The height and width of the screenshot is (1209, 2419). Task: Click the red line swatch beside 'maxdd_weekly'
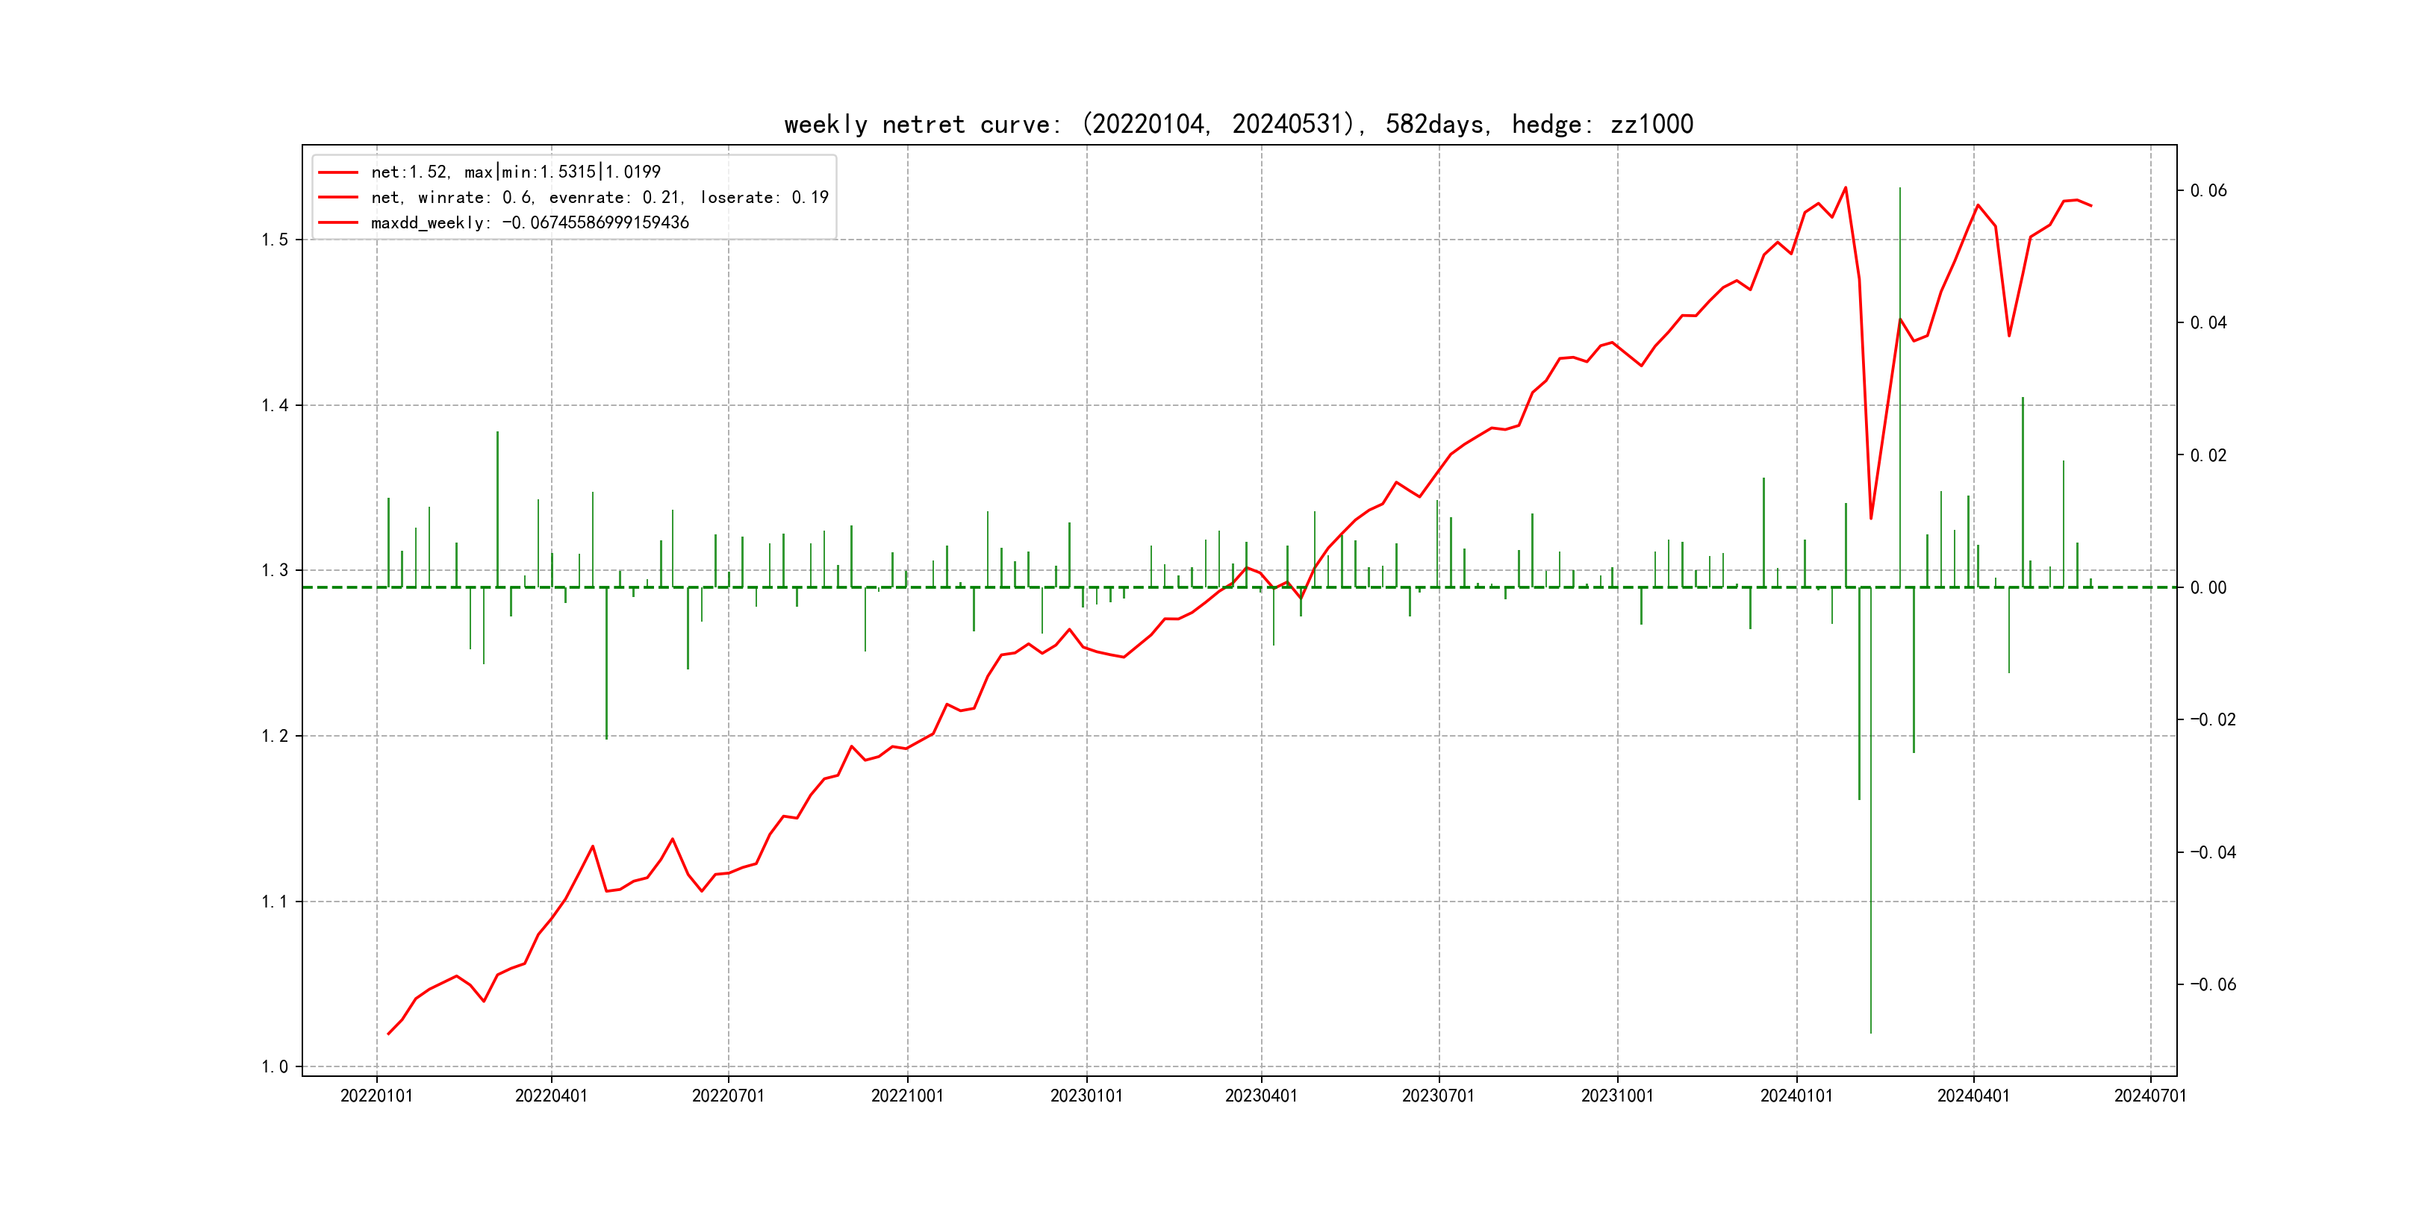click(338, 222)
